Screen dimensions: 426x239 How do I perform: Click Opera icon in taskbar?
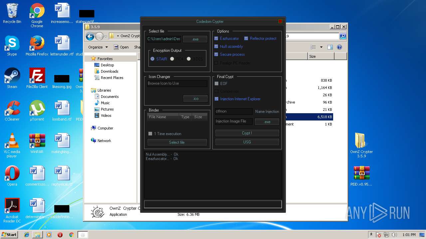pos(60,235)
